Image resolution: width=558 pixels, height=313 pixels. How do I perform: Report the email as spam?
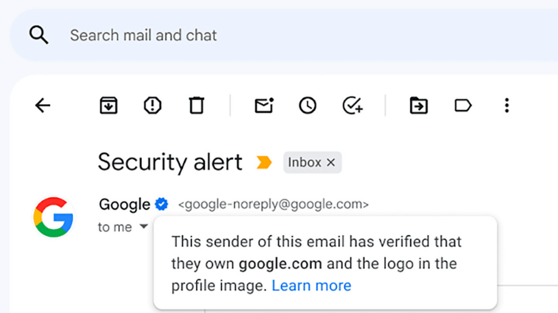(153, 105)
